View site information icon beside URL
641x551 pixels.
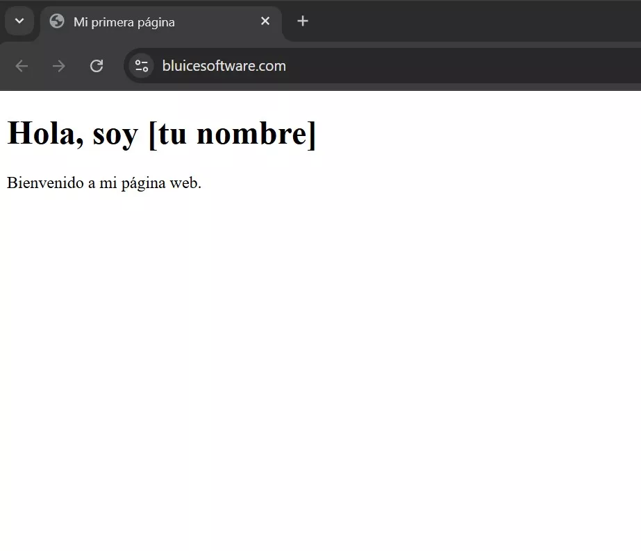(x=142, y=66)
